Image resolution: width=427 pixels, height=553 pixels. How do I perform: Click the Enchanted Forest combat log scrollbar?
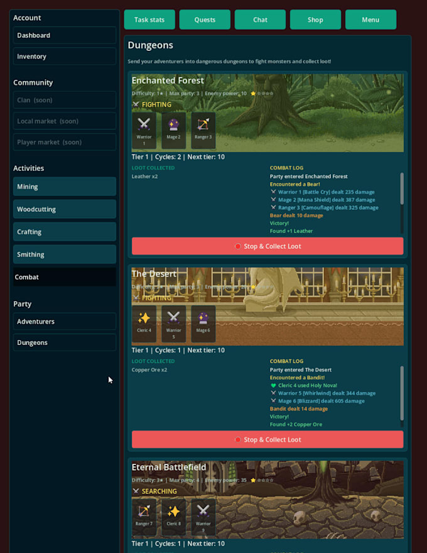402,189
